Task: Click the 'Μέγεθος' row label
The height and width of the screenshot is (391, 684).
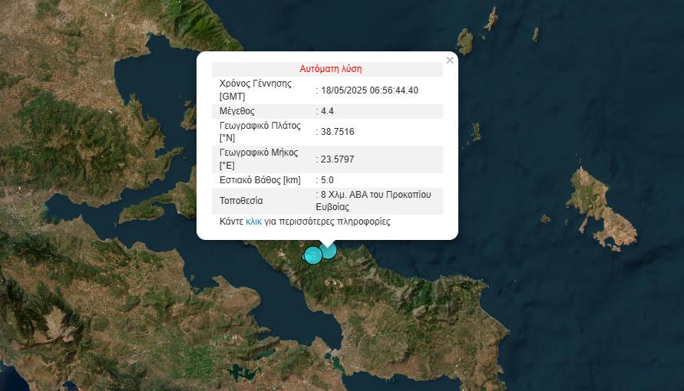Action: pos(240,111)
